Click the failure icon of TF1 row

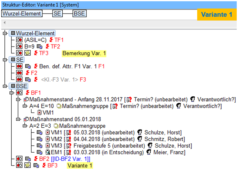(x=19, y=40)
